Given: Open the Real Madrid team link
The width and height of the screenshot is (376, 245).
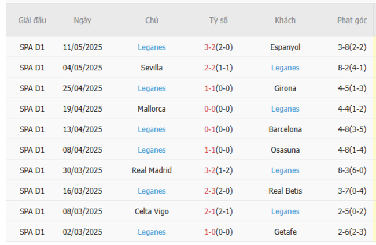Looking at the screenshot, I should pos(152,170).
